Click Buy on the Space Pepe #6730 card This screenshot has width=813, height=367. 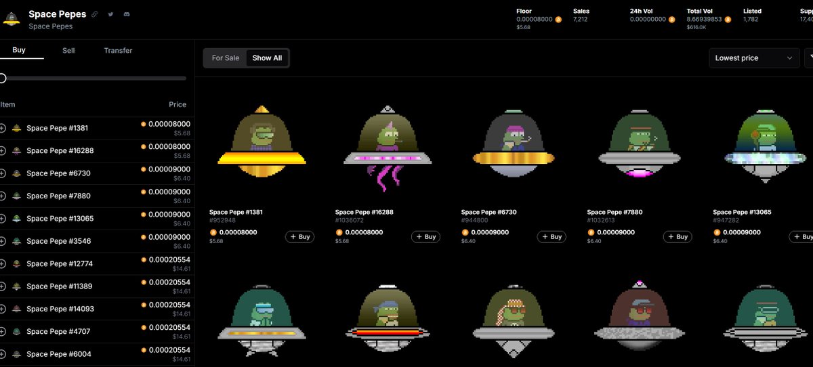(551, 237)
